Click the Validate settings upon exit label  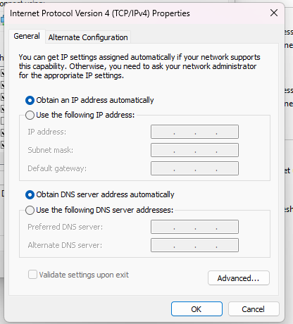coord(84,275)
